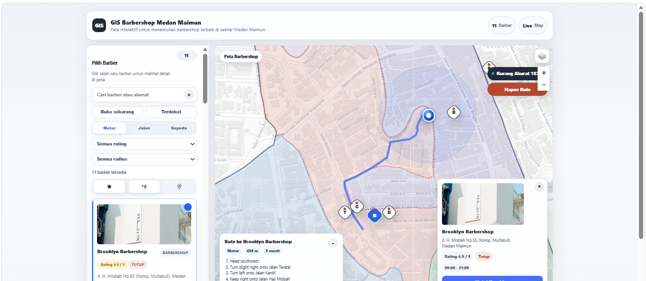Select the T barber marker on map
646x281 pixels.
(345, 212)
